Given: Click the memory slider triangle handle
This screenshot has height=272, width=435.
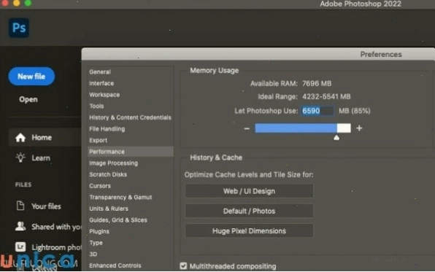Looking at the screenshot, I should 336,138.
